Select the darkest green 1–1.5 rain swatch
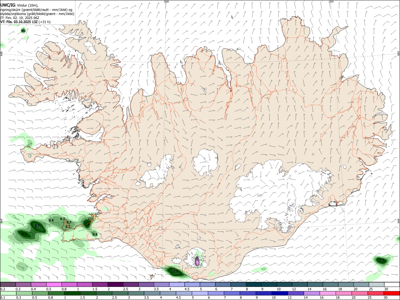400x300 pixels. coord(72,293)
